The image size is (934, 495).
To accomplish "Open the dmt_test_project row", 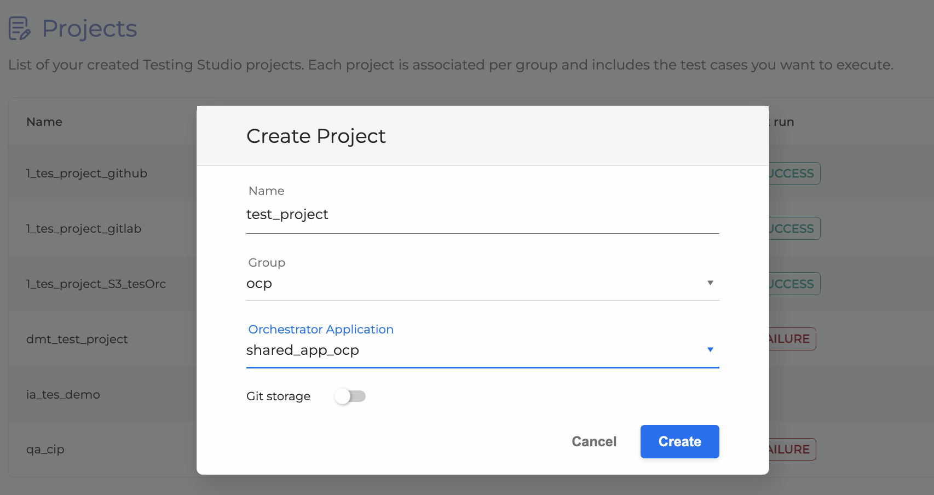I will (x=77, y=339).
